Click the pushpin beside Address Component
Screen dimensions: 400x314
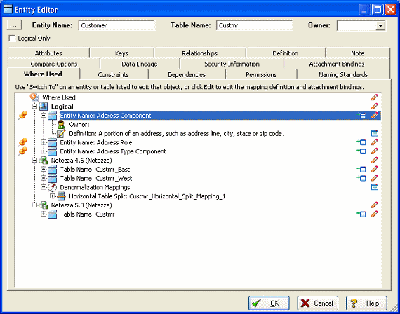point(22,115)
